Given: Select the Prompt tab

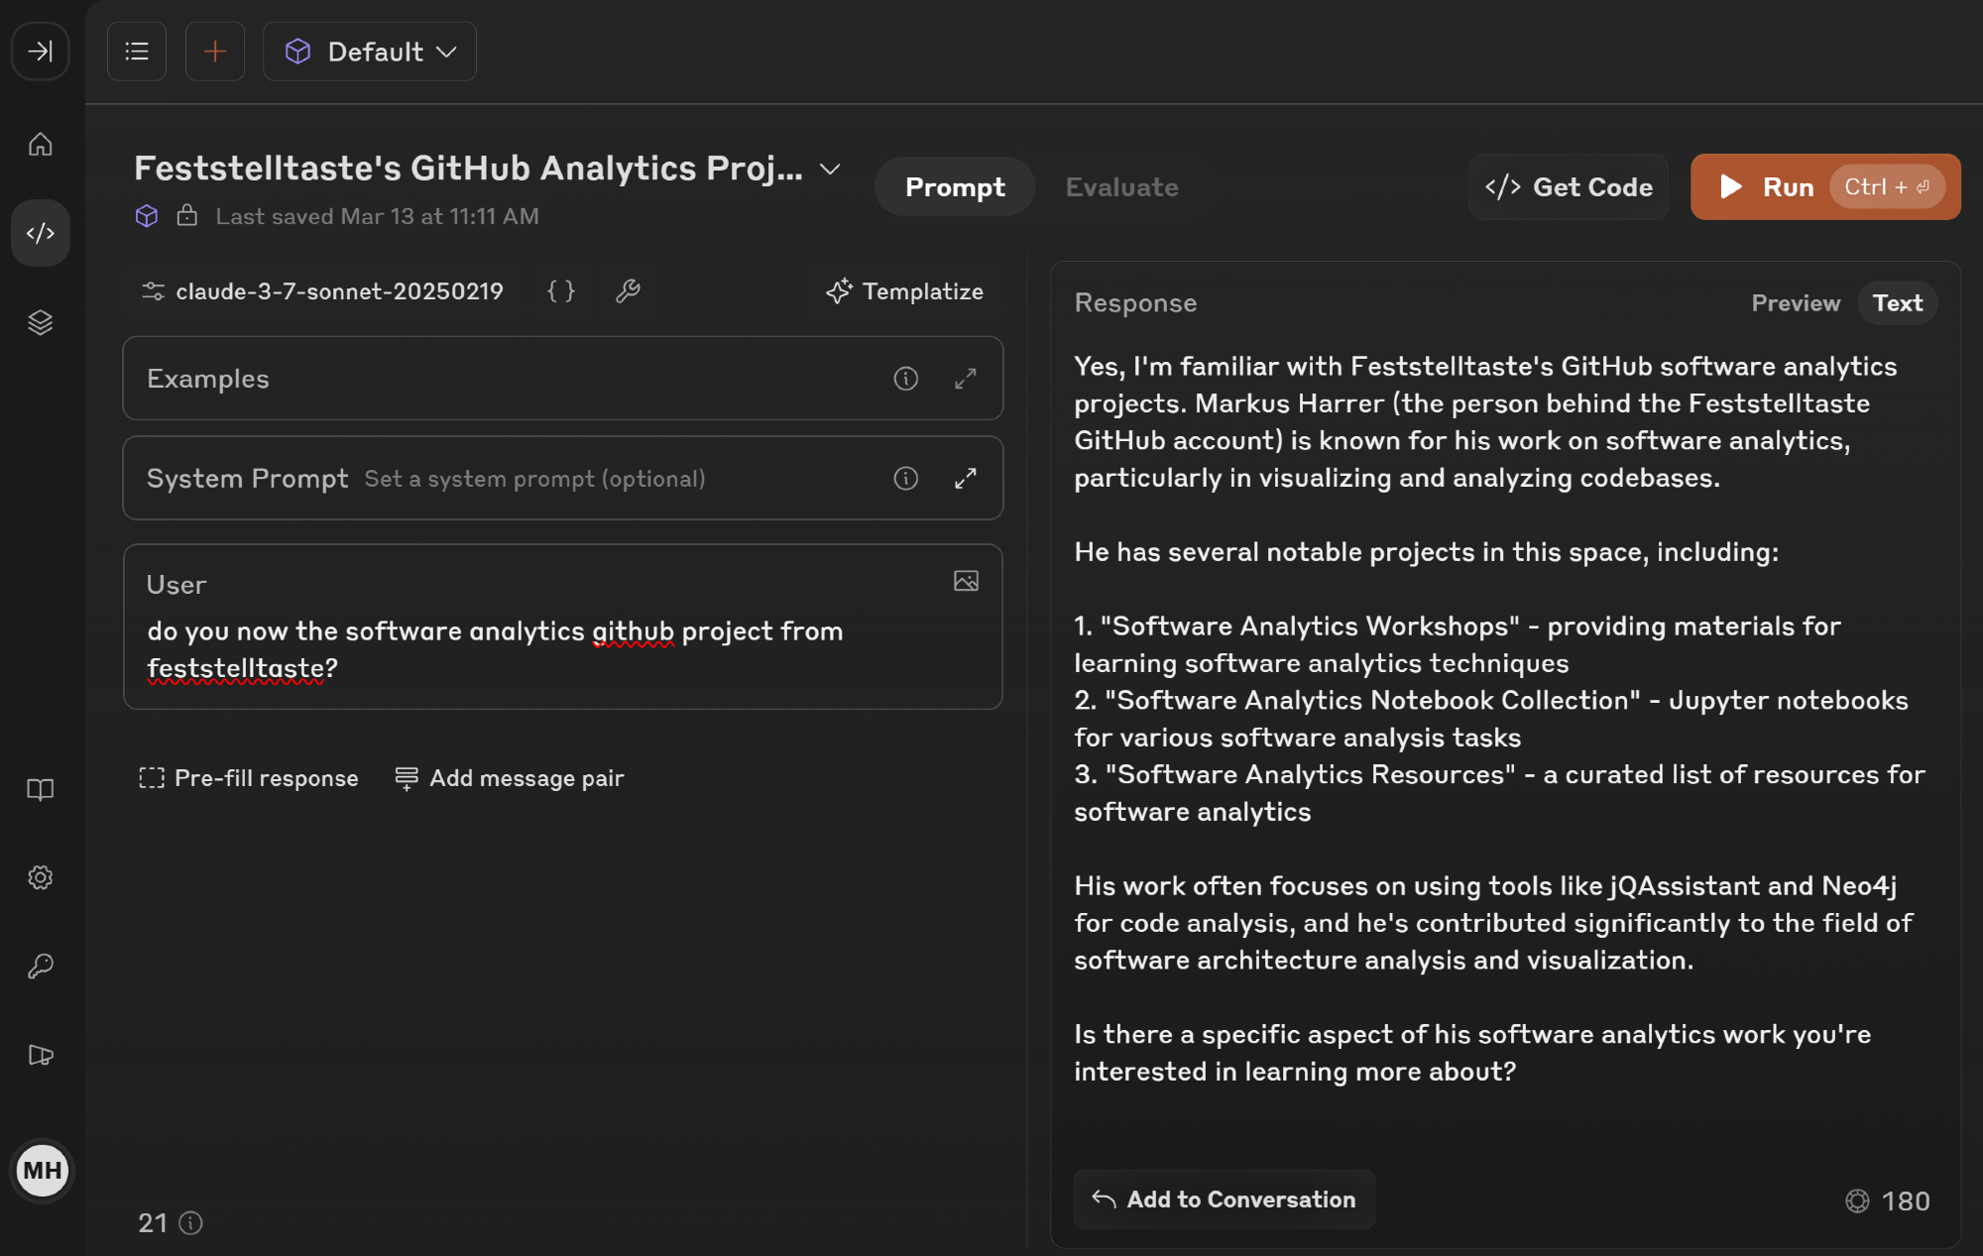Looking at the screenshot, I should pos(955,187).
